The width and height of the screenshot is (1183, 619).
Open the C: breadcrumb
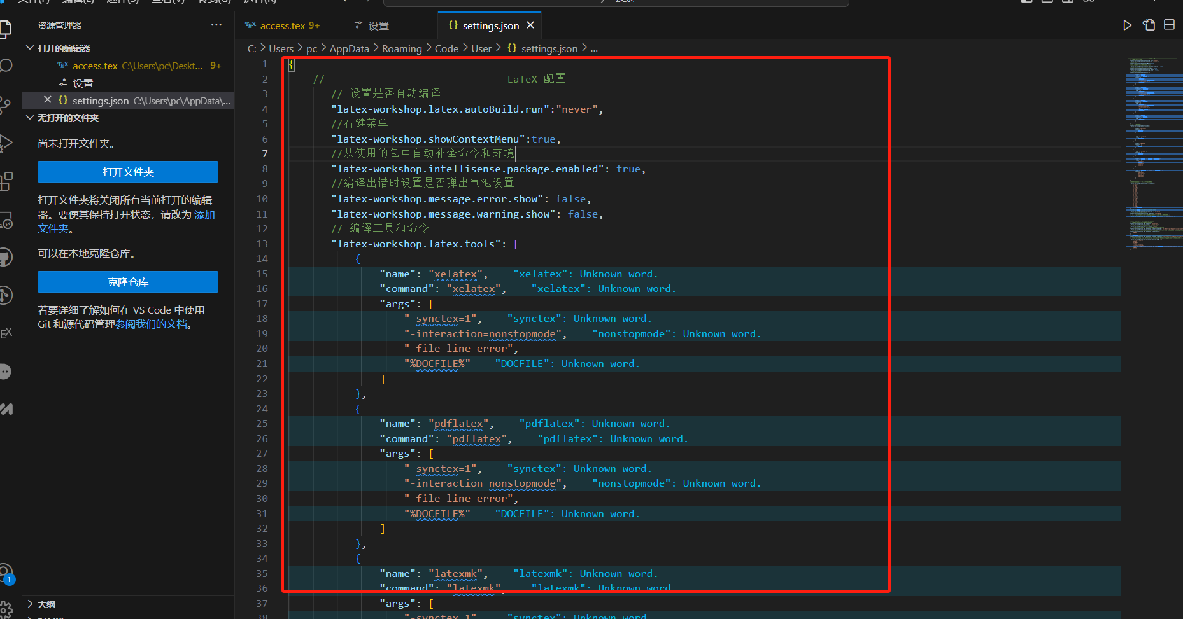click(252, 48)
